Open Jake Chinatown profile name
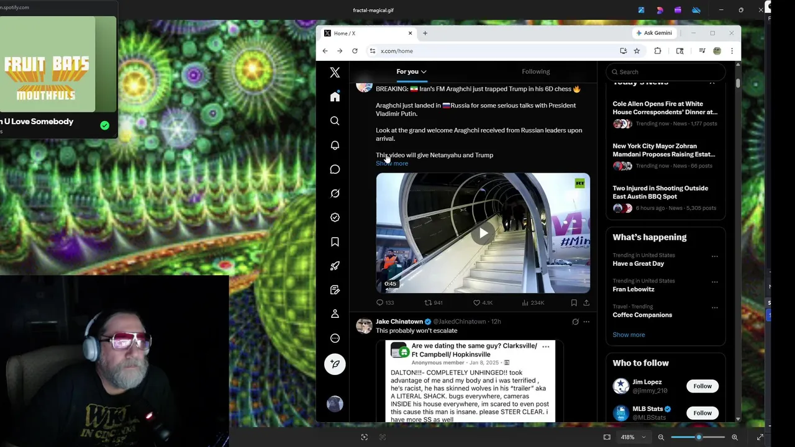795x447 pixels. point(399,322)
